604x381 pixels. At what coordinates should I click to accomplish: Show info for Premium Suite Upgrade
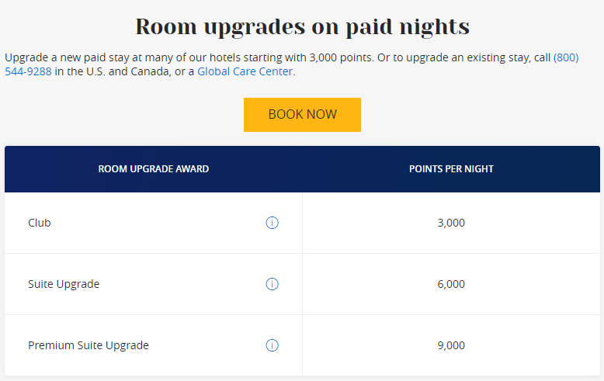(x=272, y=345)
